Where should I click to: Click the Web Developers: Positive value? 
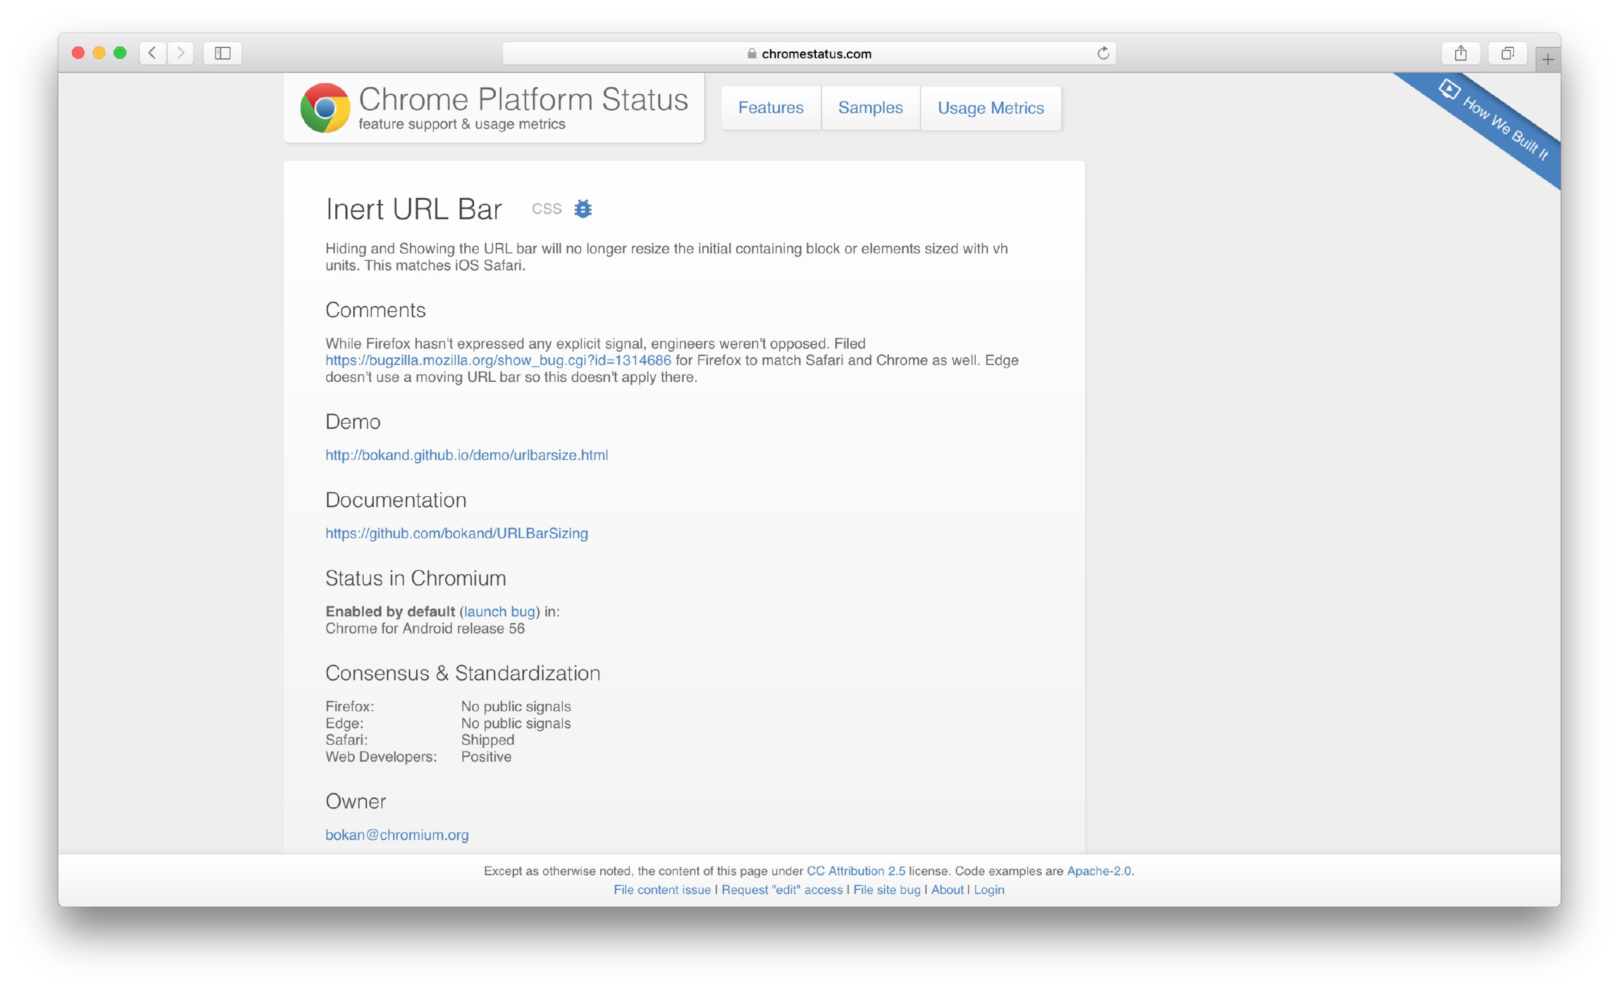486,757
